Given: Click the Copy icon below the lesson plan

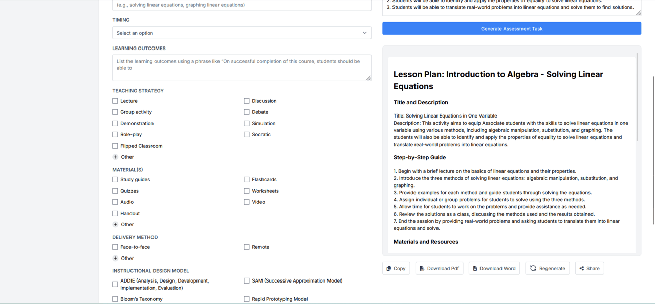Looking at the screenshot, I should pyautogui.click(x=390, y=268).
